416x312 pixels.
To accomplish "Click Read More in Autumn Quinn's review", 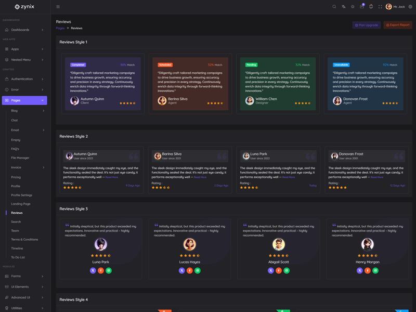I will coord(112,177).
